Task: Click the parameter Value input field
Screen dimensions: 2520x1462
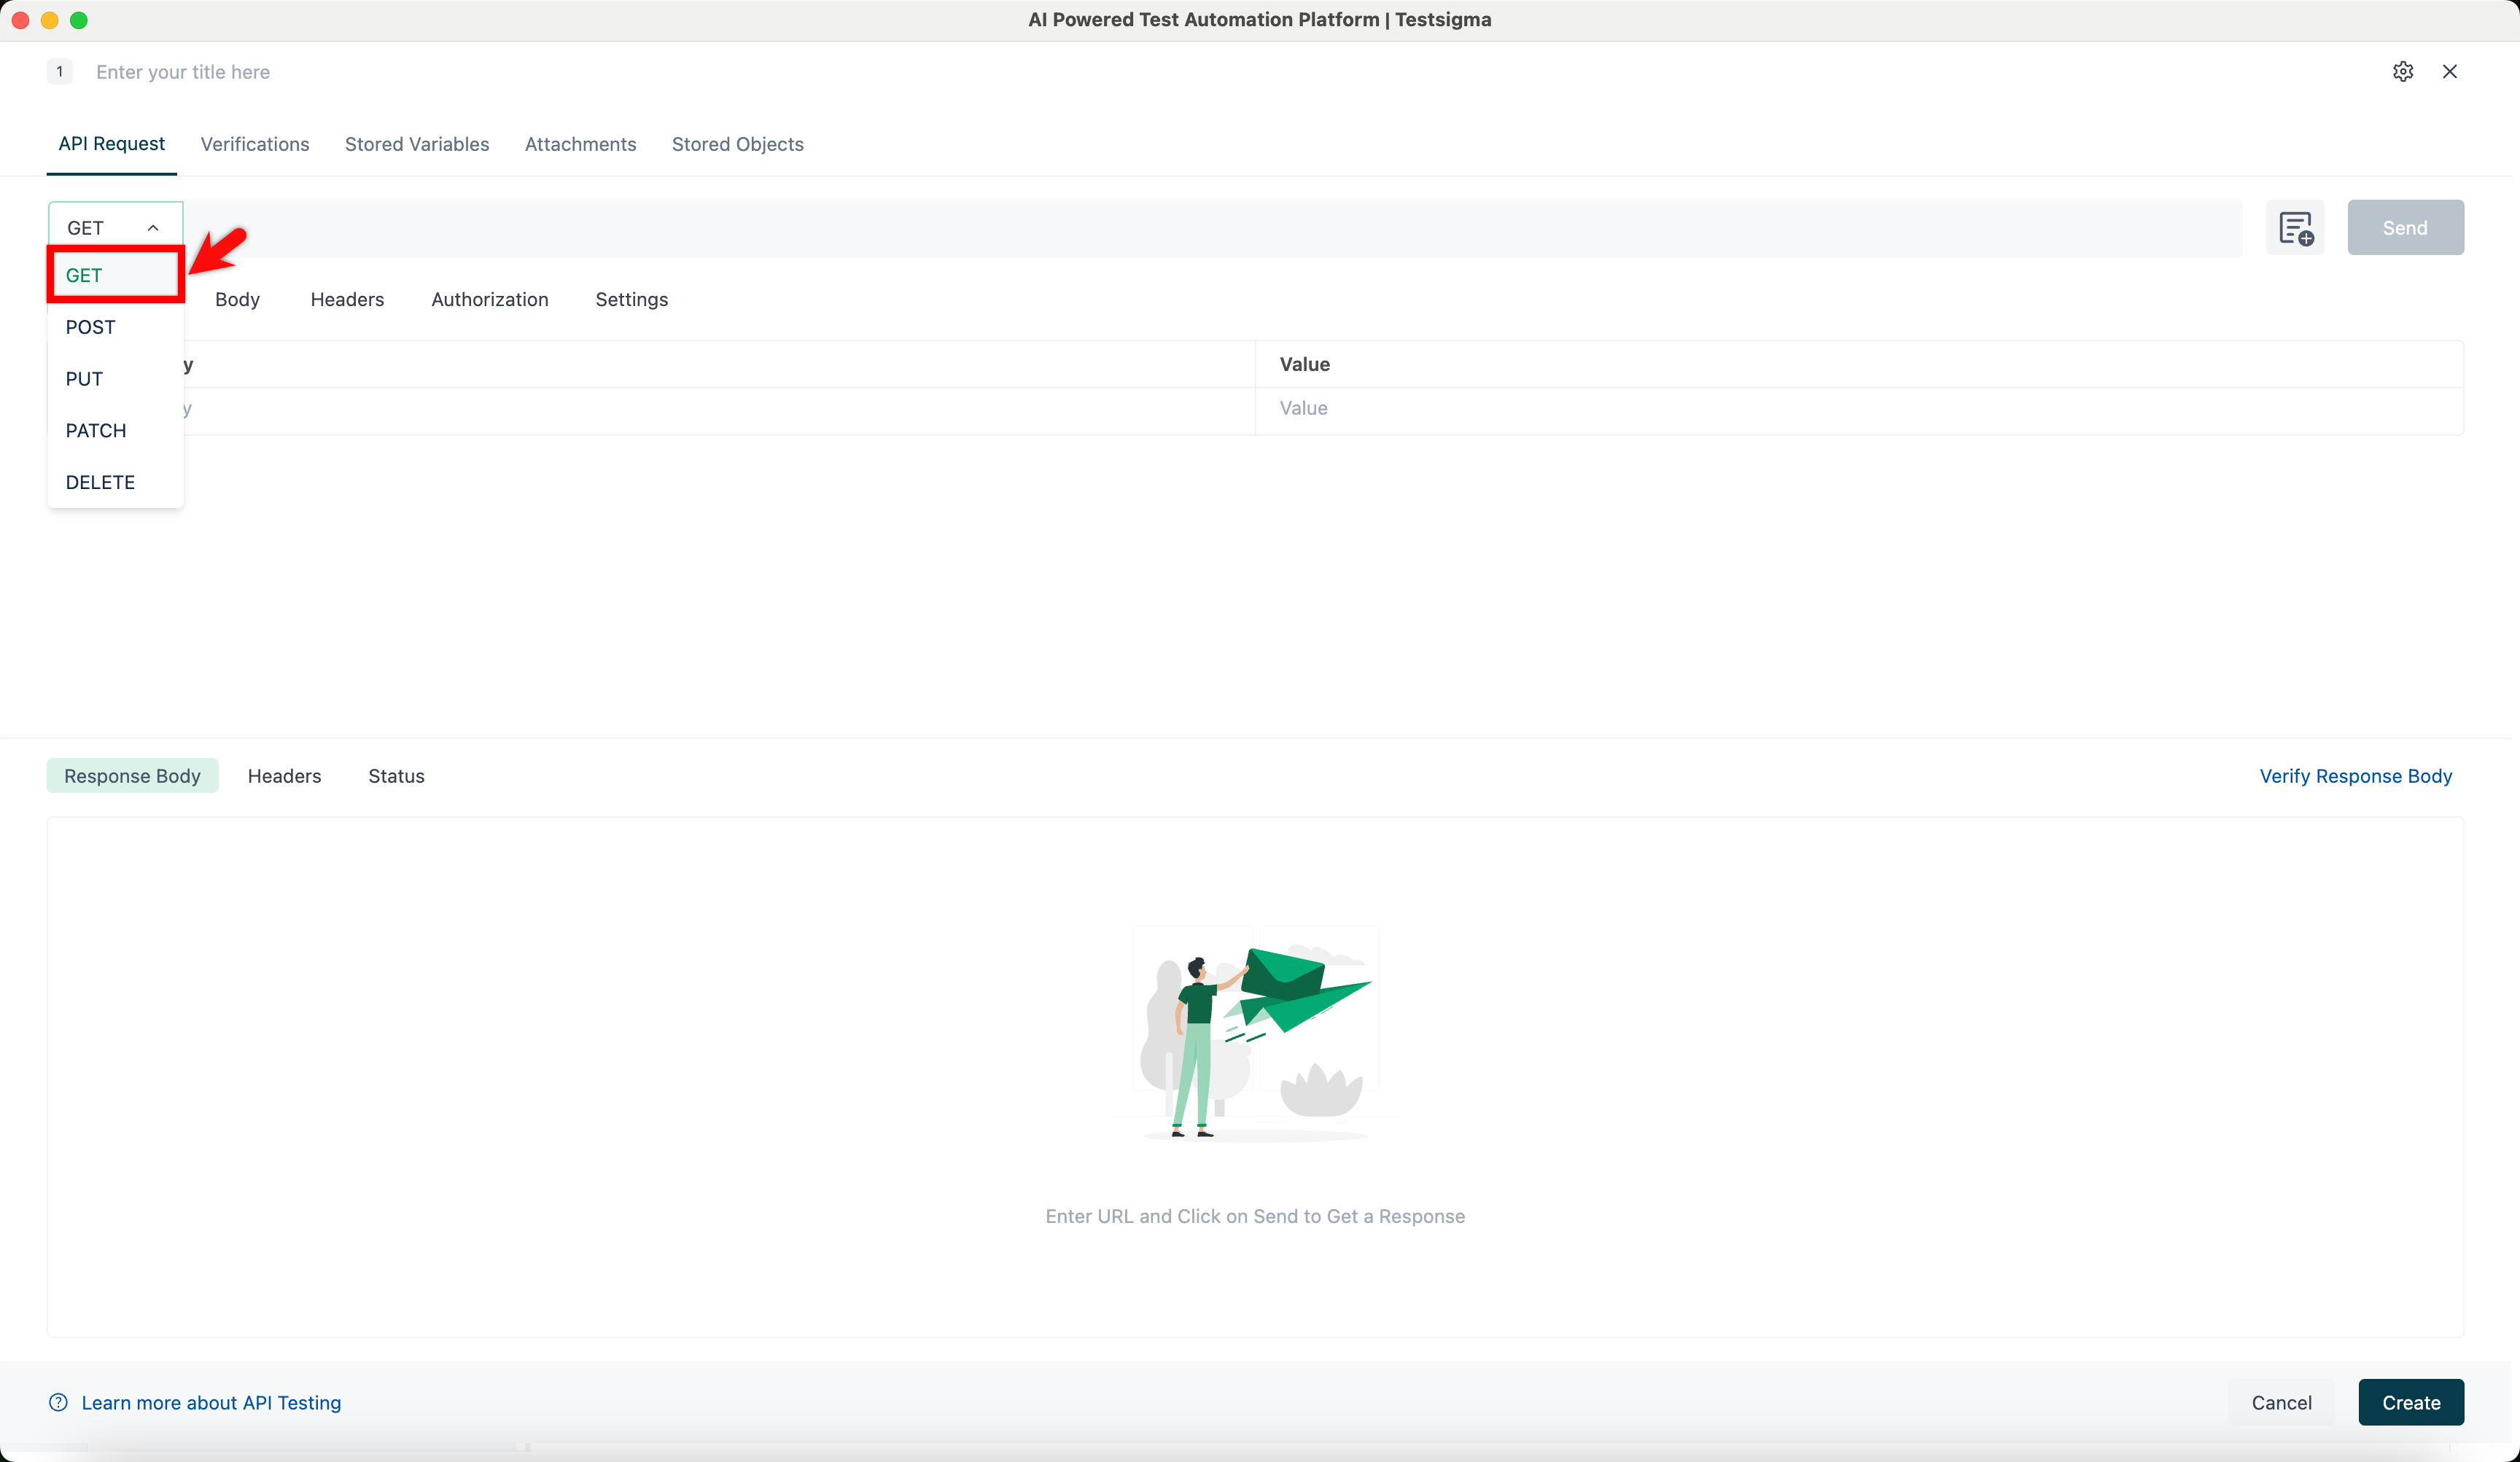Action: 1858,407
